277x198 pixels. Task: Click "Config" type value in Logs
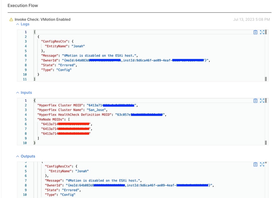pyautogui.click(x=64, y=70)
